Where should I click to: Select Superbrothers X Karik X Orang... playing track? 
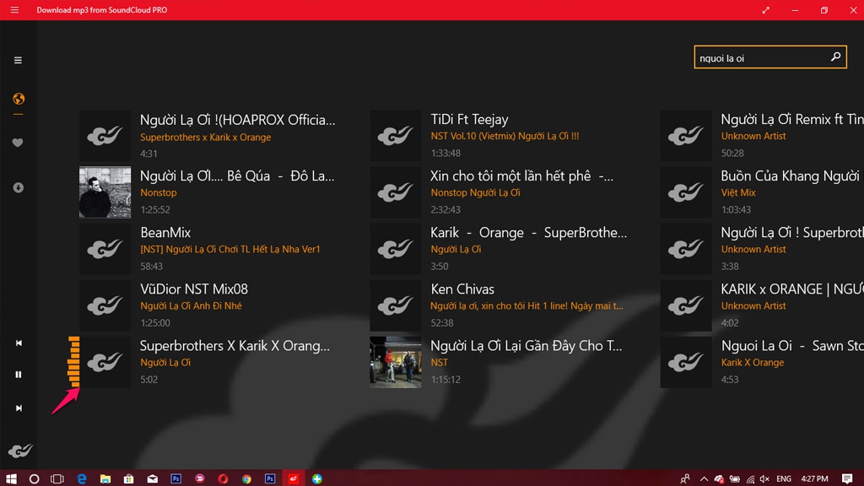tap(235, 345)
